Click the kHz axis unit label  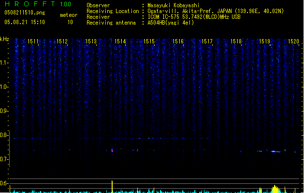(x=4, y=39)
